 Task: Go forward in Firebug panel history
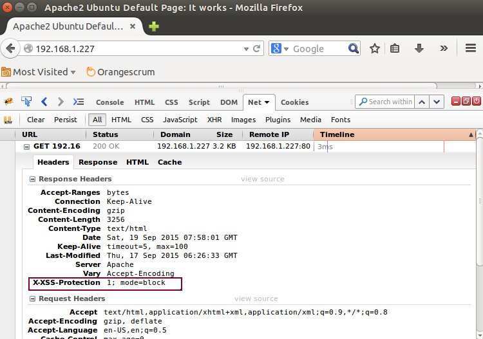61,102
